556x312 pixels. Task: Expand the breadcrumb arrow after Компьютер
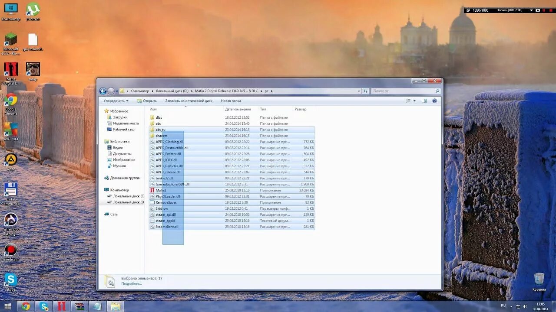point(152,91)
